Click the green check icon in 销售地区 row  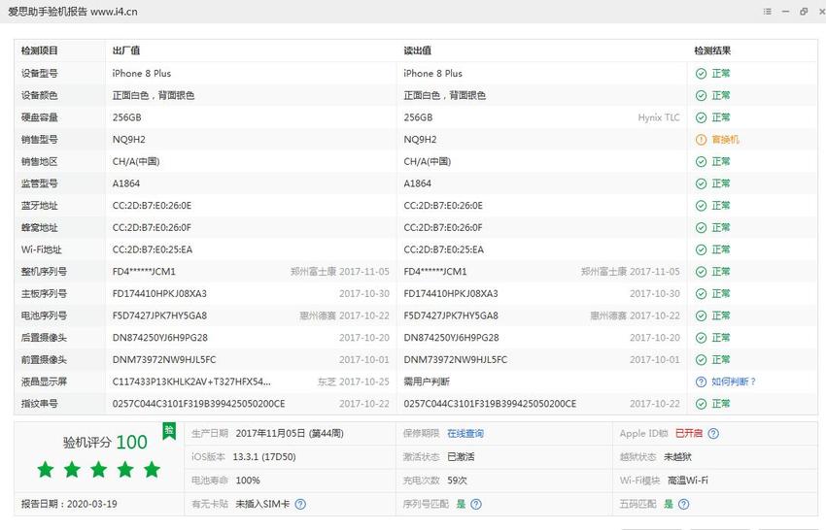pyautogui.click(x=701, y=162)
